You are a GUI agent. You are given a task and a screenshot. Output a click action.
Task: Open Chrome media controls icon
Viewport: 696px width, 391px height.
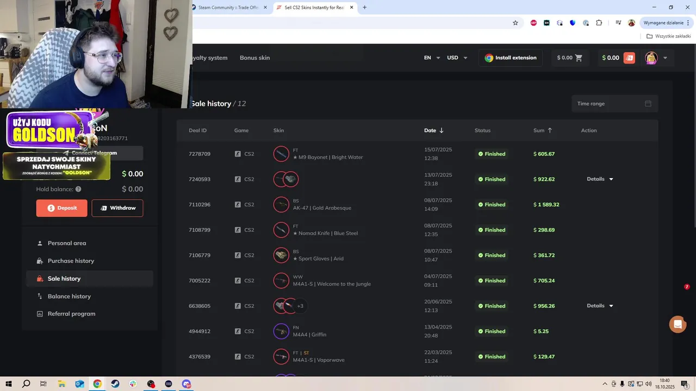pos(618,23)
